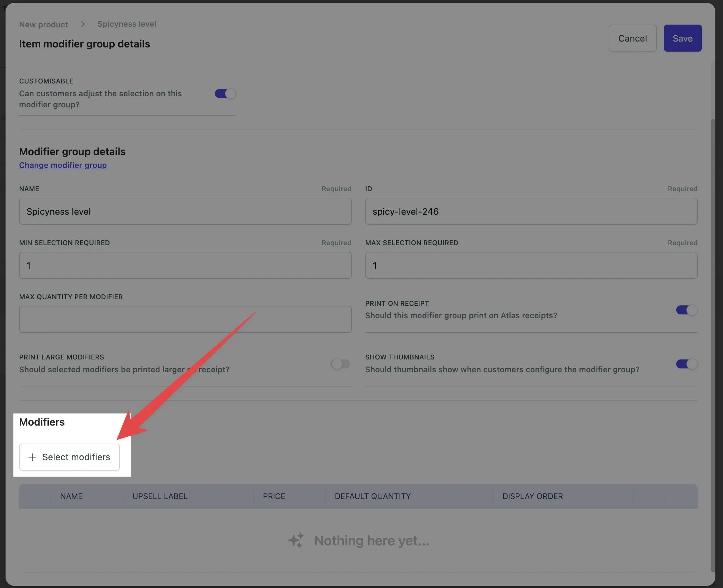
Task: Click the Spicyness level breadcrumb
Action: click(127, 24)
